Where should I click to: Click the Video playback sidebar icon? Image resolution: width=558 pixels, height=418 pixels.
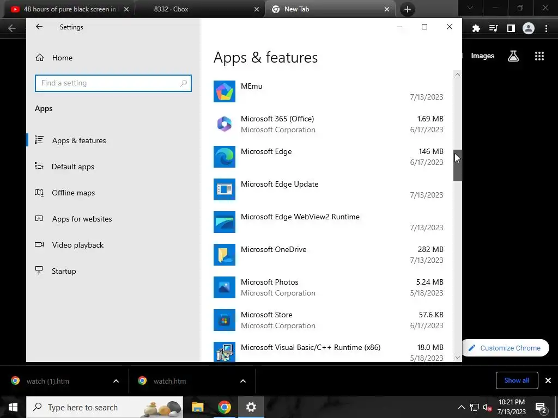point(39,244)
